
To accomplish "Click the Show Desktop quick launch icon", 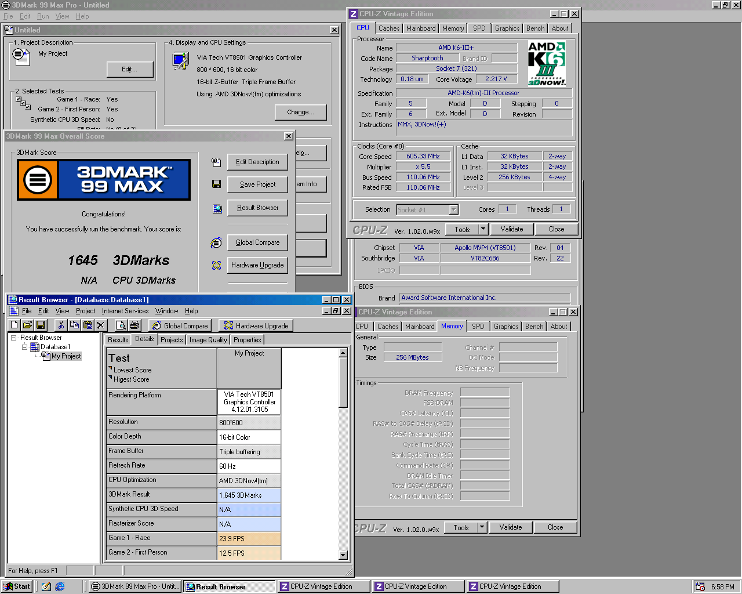I will tap(46, 586).
